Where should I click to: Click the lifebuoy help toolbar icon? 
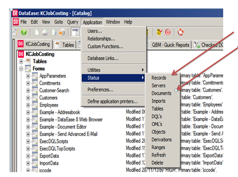pos(181,32)
